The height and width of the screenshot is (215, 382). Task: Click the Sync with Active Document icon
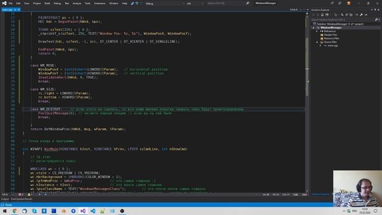click(x=342, y=15)
